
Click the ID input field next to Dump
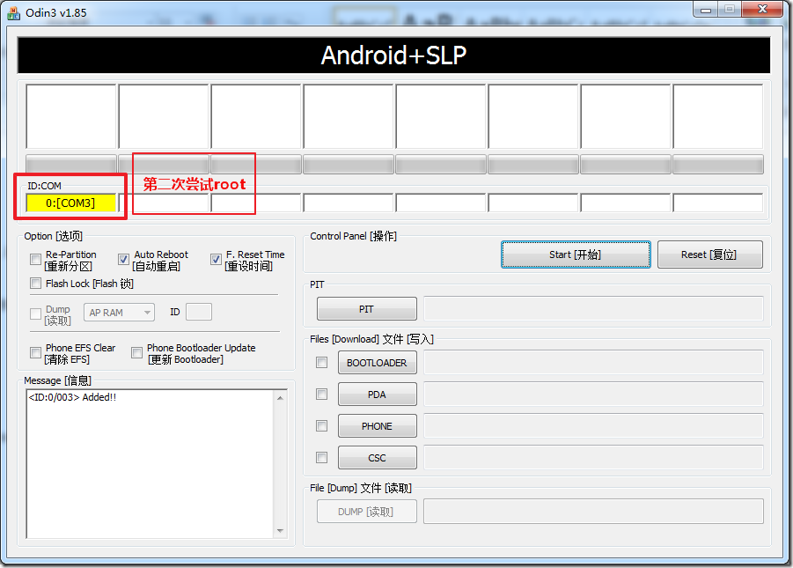coord(199,312)
